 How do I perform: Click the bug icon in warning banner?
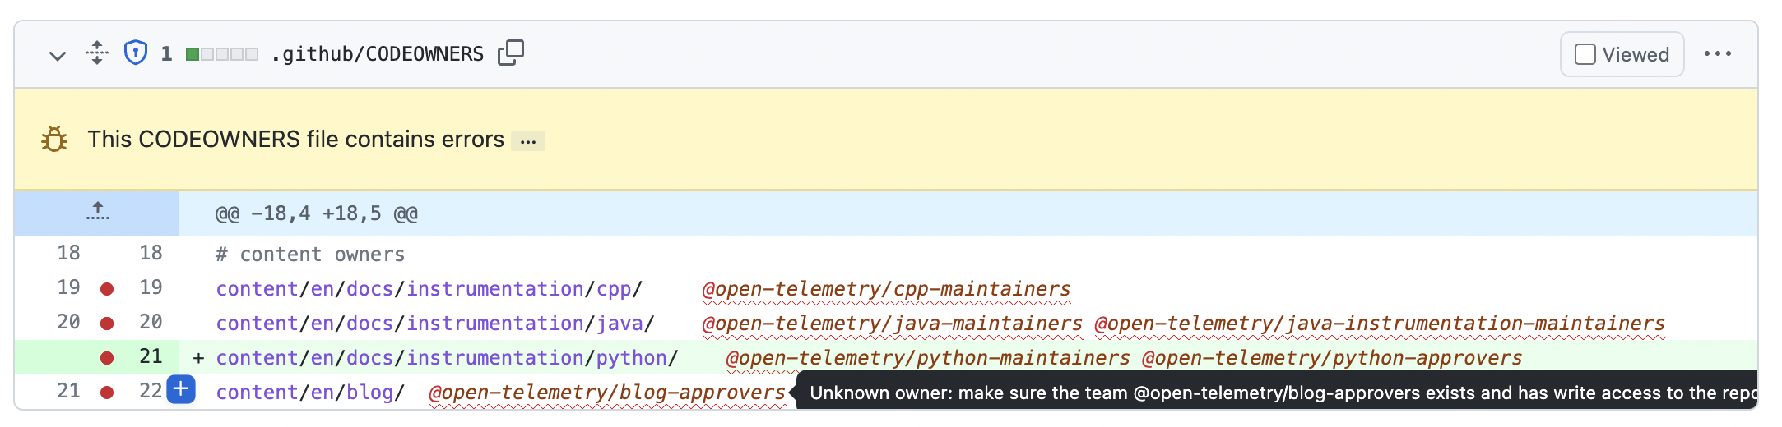54,139
